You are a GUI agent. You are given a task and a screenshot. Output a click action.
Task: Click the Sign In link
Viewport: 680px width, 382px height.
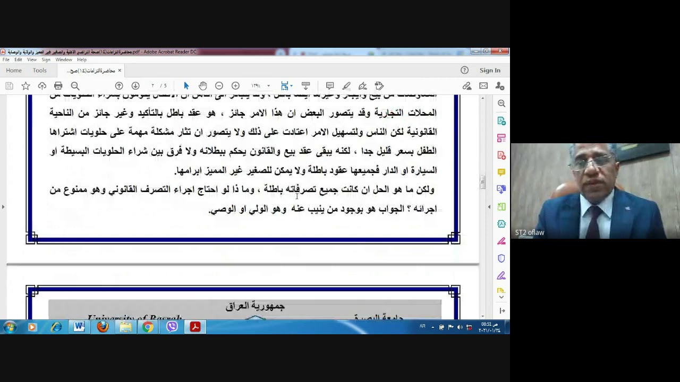click(490, 71)
